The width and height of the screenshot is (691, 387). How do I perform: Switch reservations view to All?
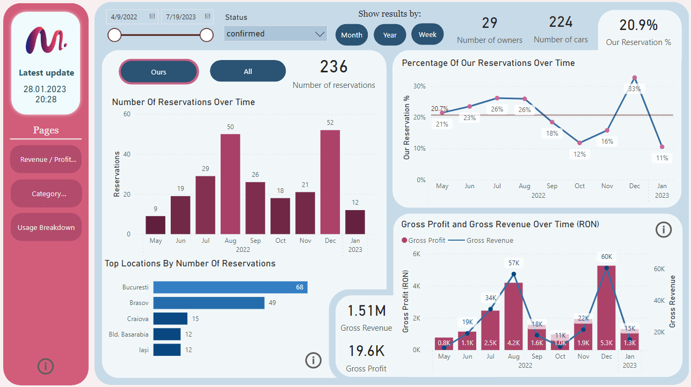(x=248, y=71)
